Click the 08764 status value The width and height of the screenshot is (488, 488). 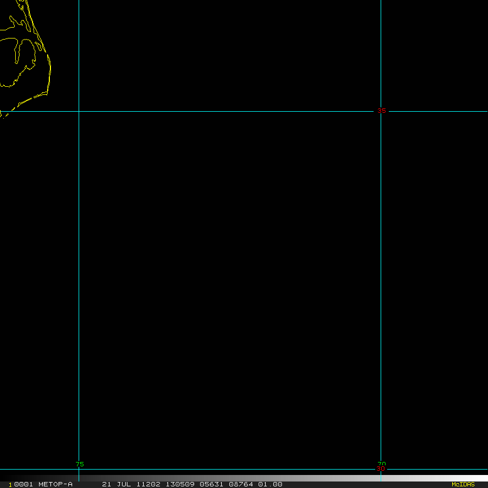tap(241, 484)
